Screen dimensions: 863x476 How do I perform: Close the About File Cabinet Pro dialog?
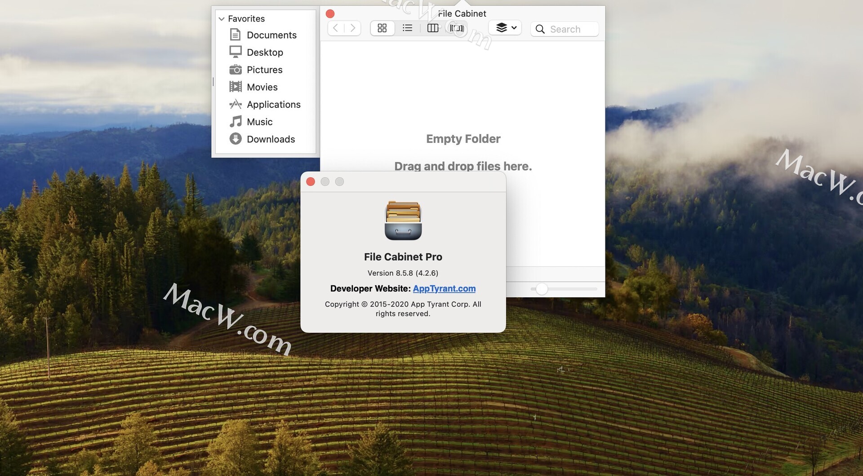311,181
